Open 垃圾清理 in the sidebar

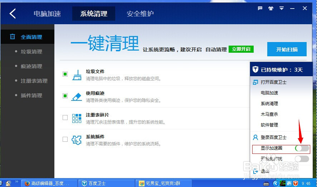31,52
